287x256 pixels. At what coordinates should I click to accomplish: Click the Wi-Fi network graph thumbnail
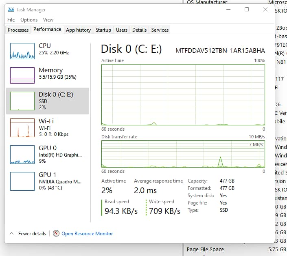pos(22,127)
